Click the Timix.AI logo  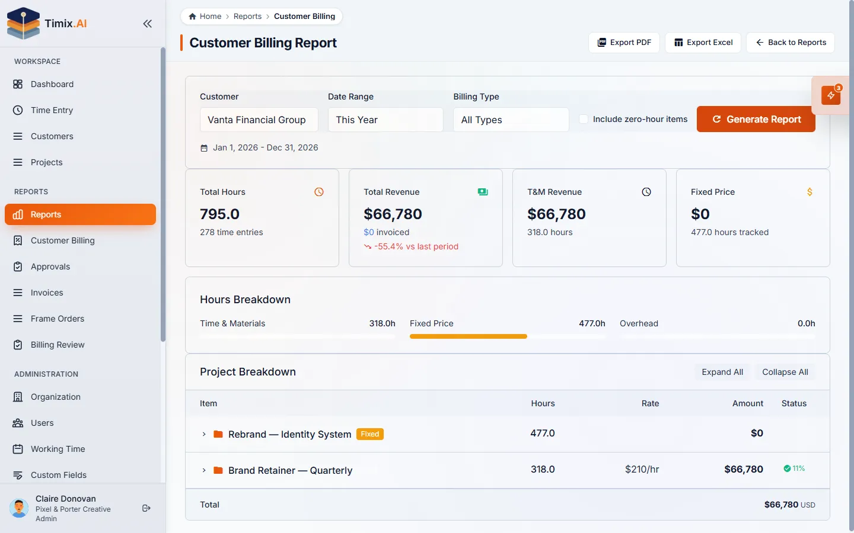click(x=47, y=23)
